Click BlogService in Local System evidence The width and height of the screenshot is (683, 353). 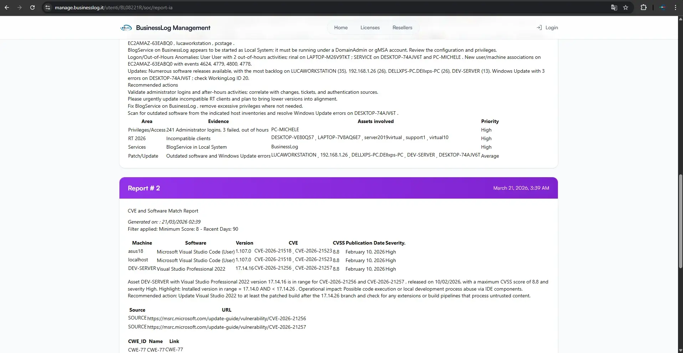196,147
